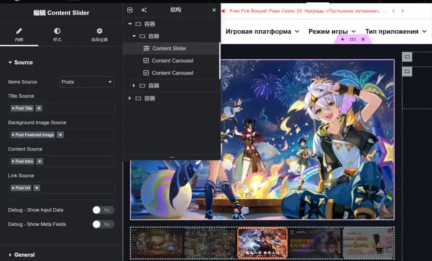Switch to the 样式 style tab
The height and width of the screenshot is (261, 432).
57,35
